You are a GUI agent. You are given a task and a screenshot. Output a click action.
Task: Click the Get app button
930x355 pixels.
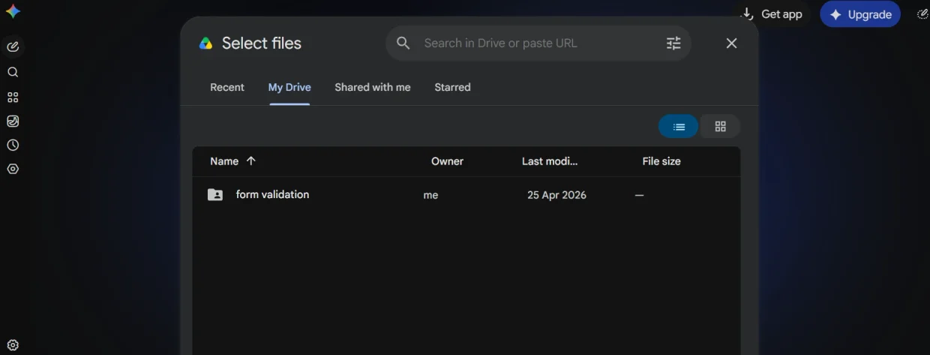[x=772, y=14]
